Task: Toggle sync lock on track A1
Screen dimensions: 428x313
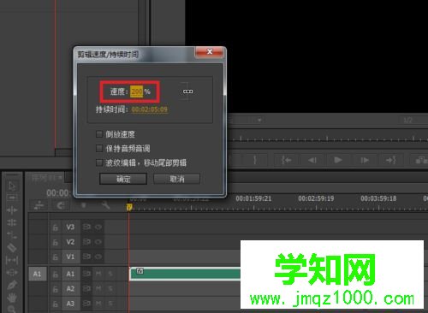Action: 86,274
